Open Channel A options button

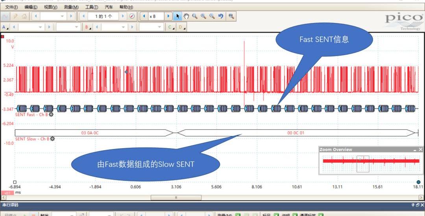pyautogui.click(x=5, y=27)
